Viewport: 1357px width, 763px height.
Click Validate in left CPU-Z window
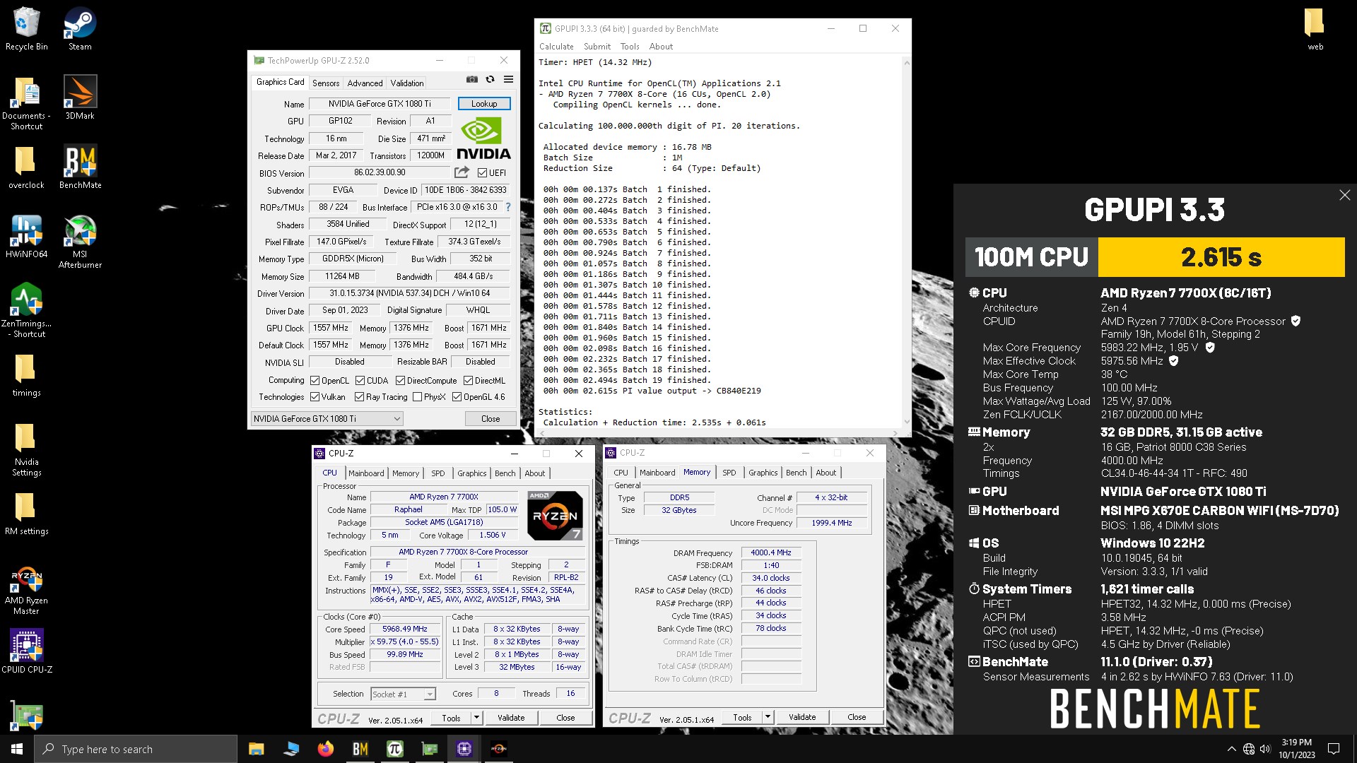coord(511,718)
